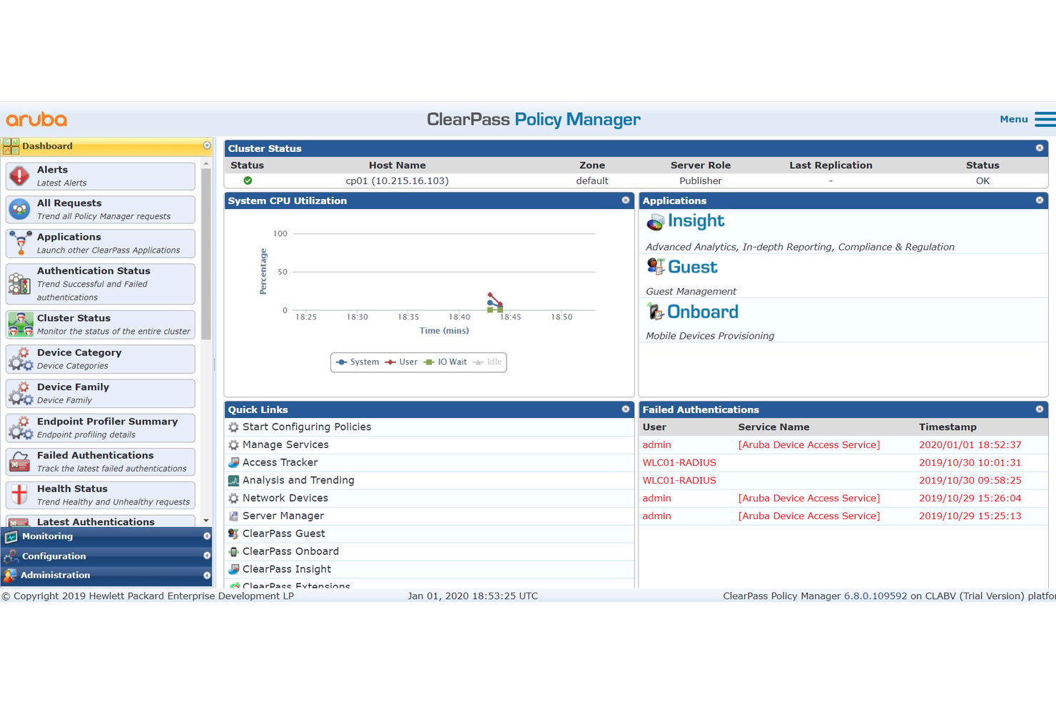Open the Manage Services link
1056x704 pixels.
[x=285, y=445]
